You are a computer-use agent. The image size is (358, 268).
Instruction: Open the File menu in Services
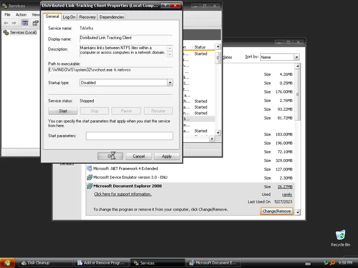[x=7, y=15]
